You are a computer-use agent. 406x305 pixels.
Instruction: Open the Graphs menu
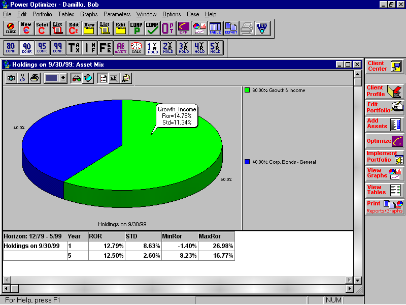[89, 14]
